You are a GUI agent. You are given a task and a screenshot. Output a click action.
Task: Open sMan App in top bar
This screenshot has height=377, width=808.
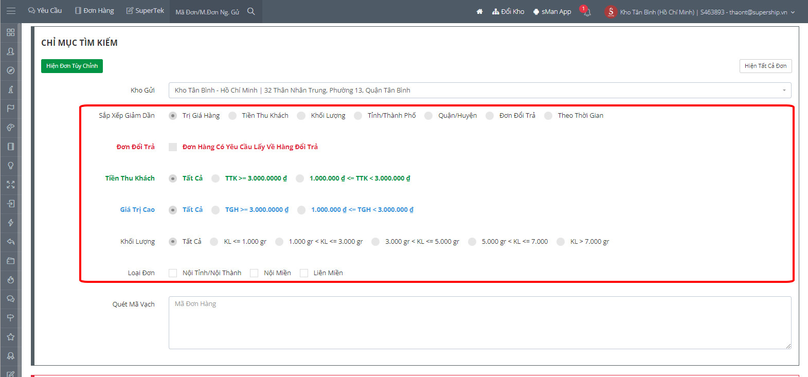(552, 11)
